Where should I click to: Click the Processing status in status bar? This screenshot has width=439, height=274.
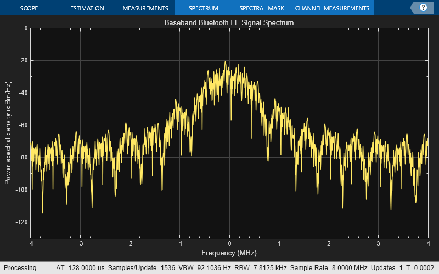point(20,268)
